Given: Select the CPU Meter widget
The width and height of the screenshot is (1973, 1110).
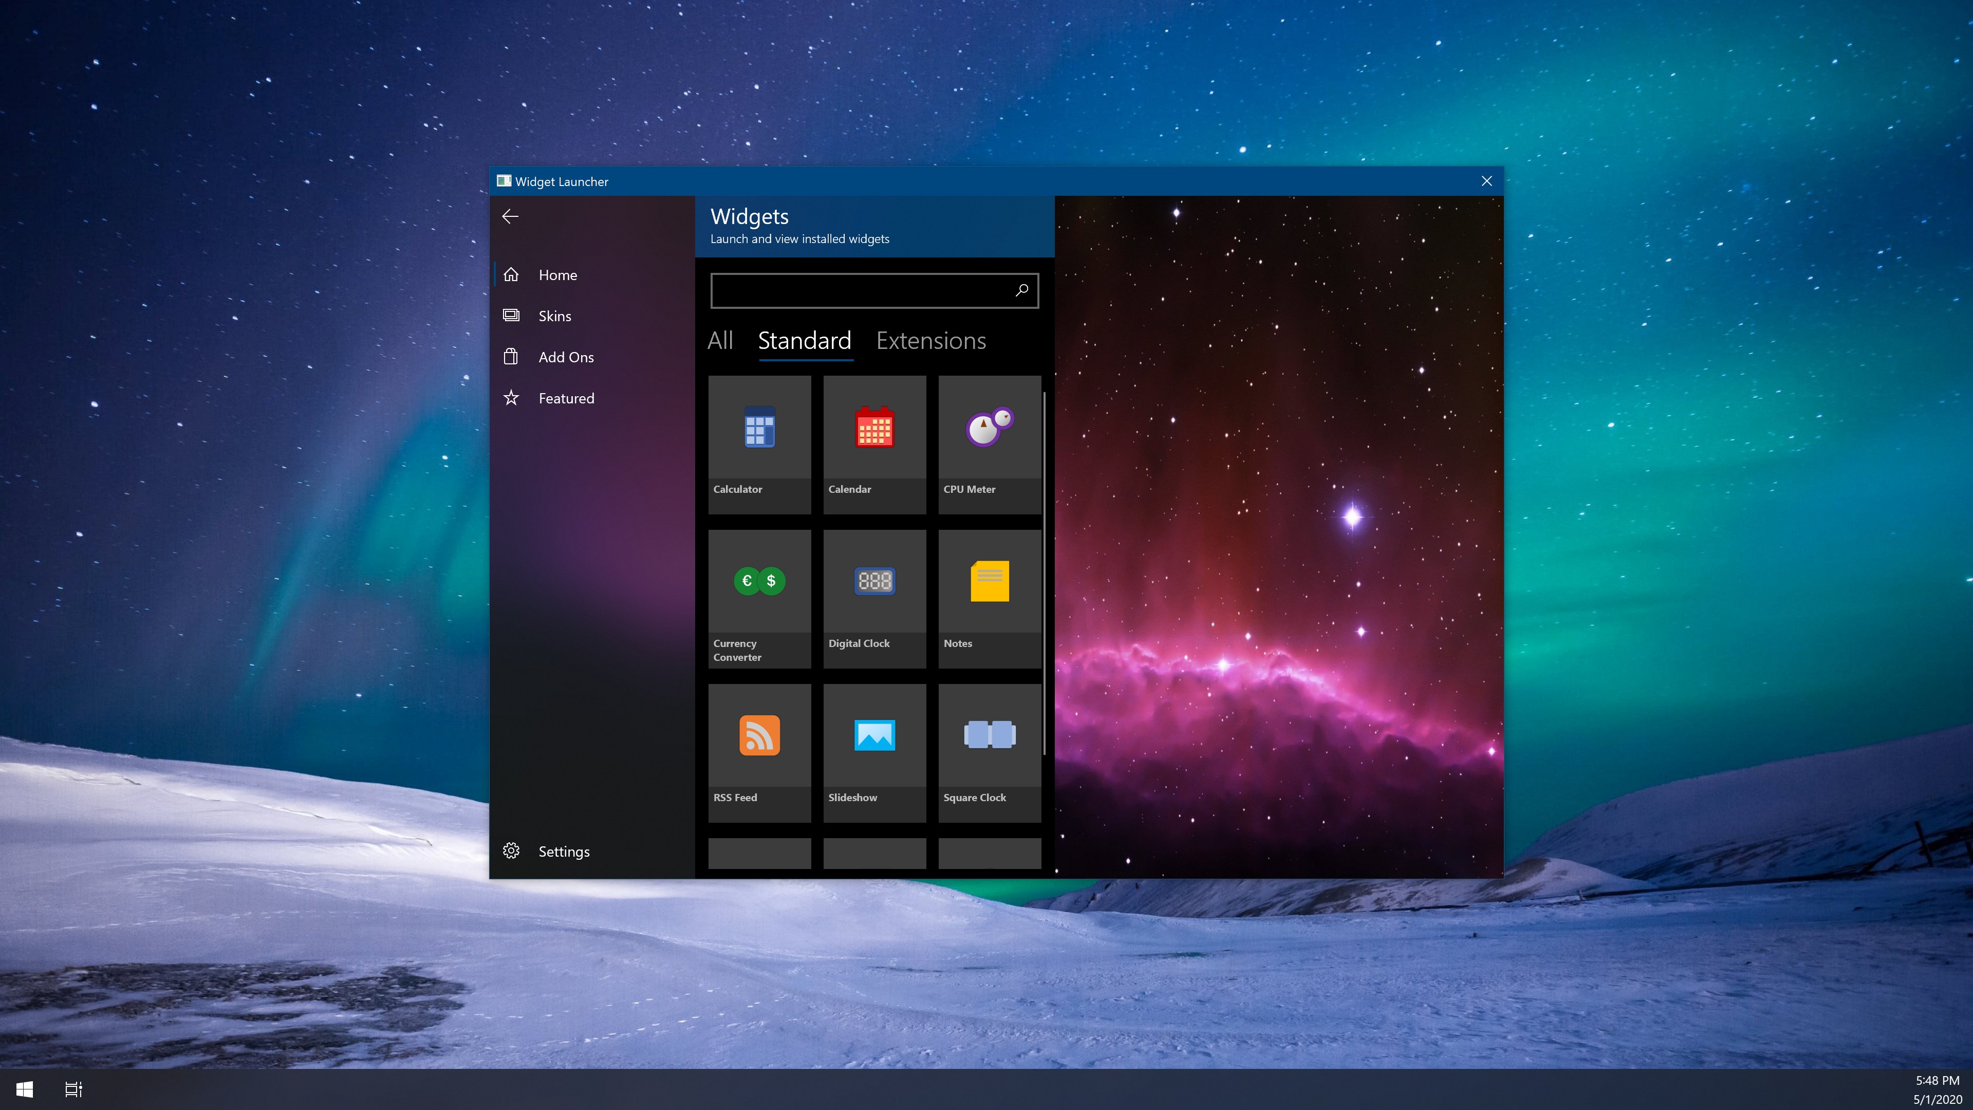Looking at the screenshot, I should [x=989, y=443].
